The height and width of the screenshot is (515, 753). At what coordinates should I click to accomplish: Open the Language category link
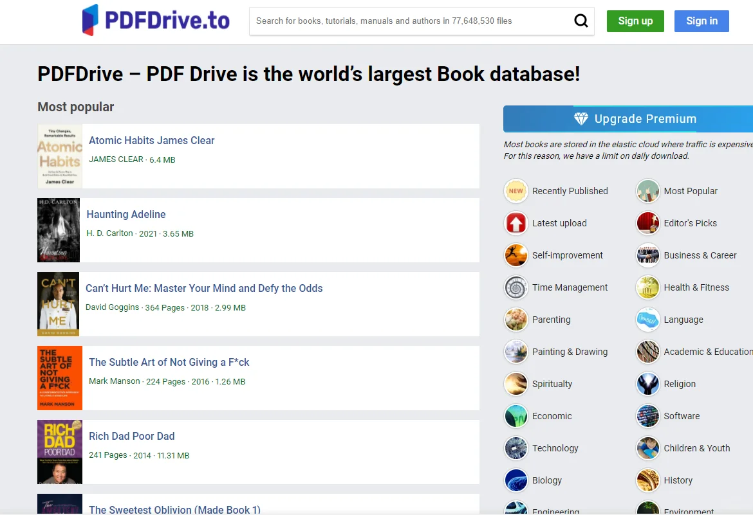point(683,320)
